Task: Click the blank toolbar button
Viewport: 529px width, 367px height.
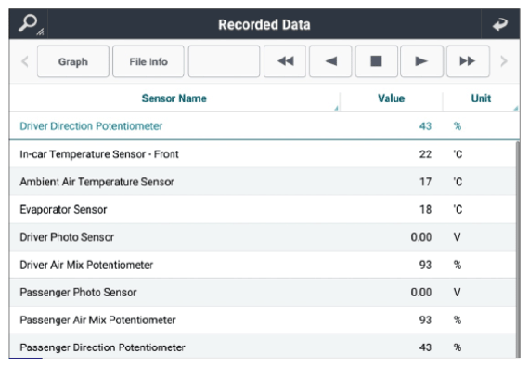Action: 224,61
